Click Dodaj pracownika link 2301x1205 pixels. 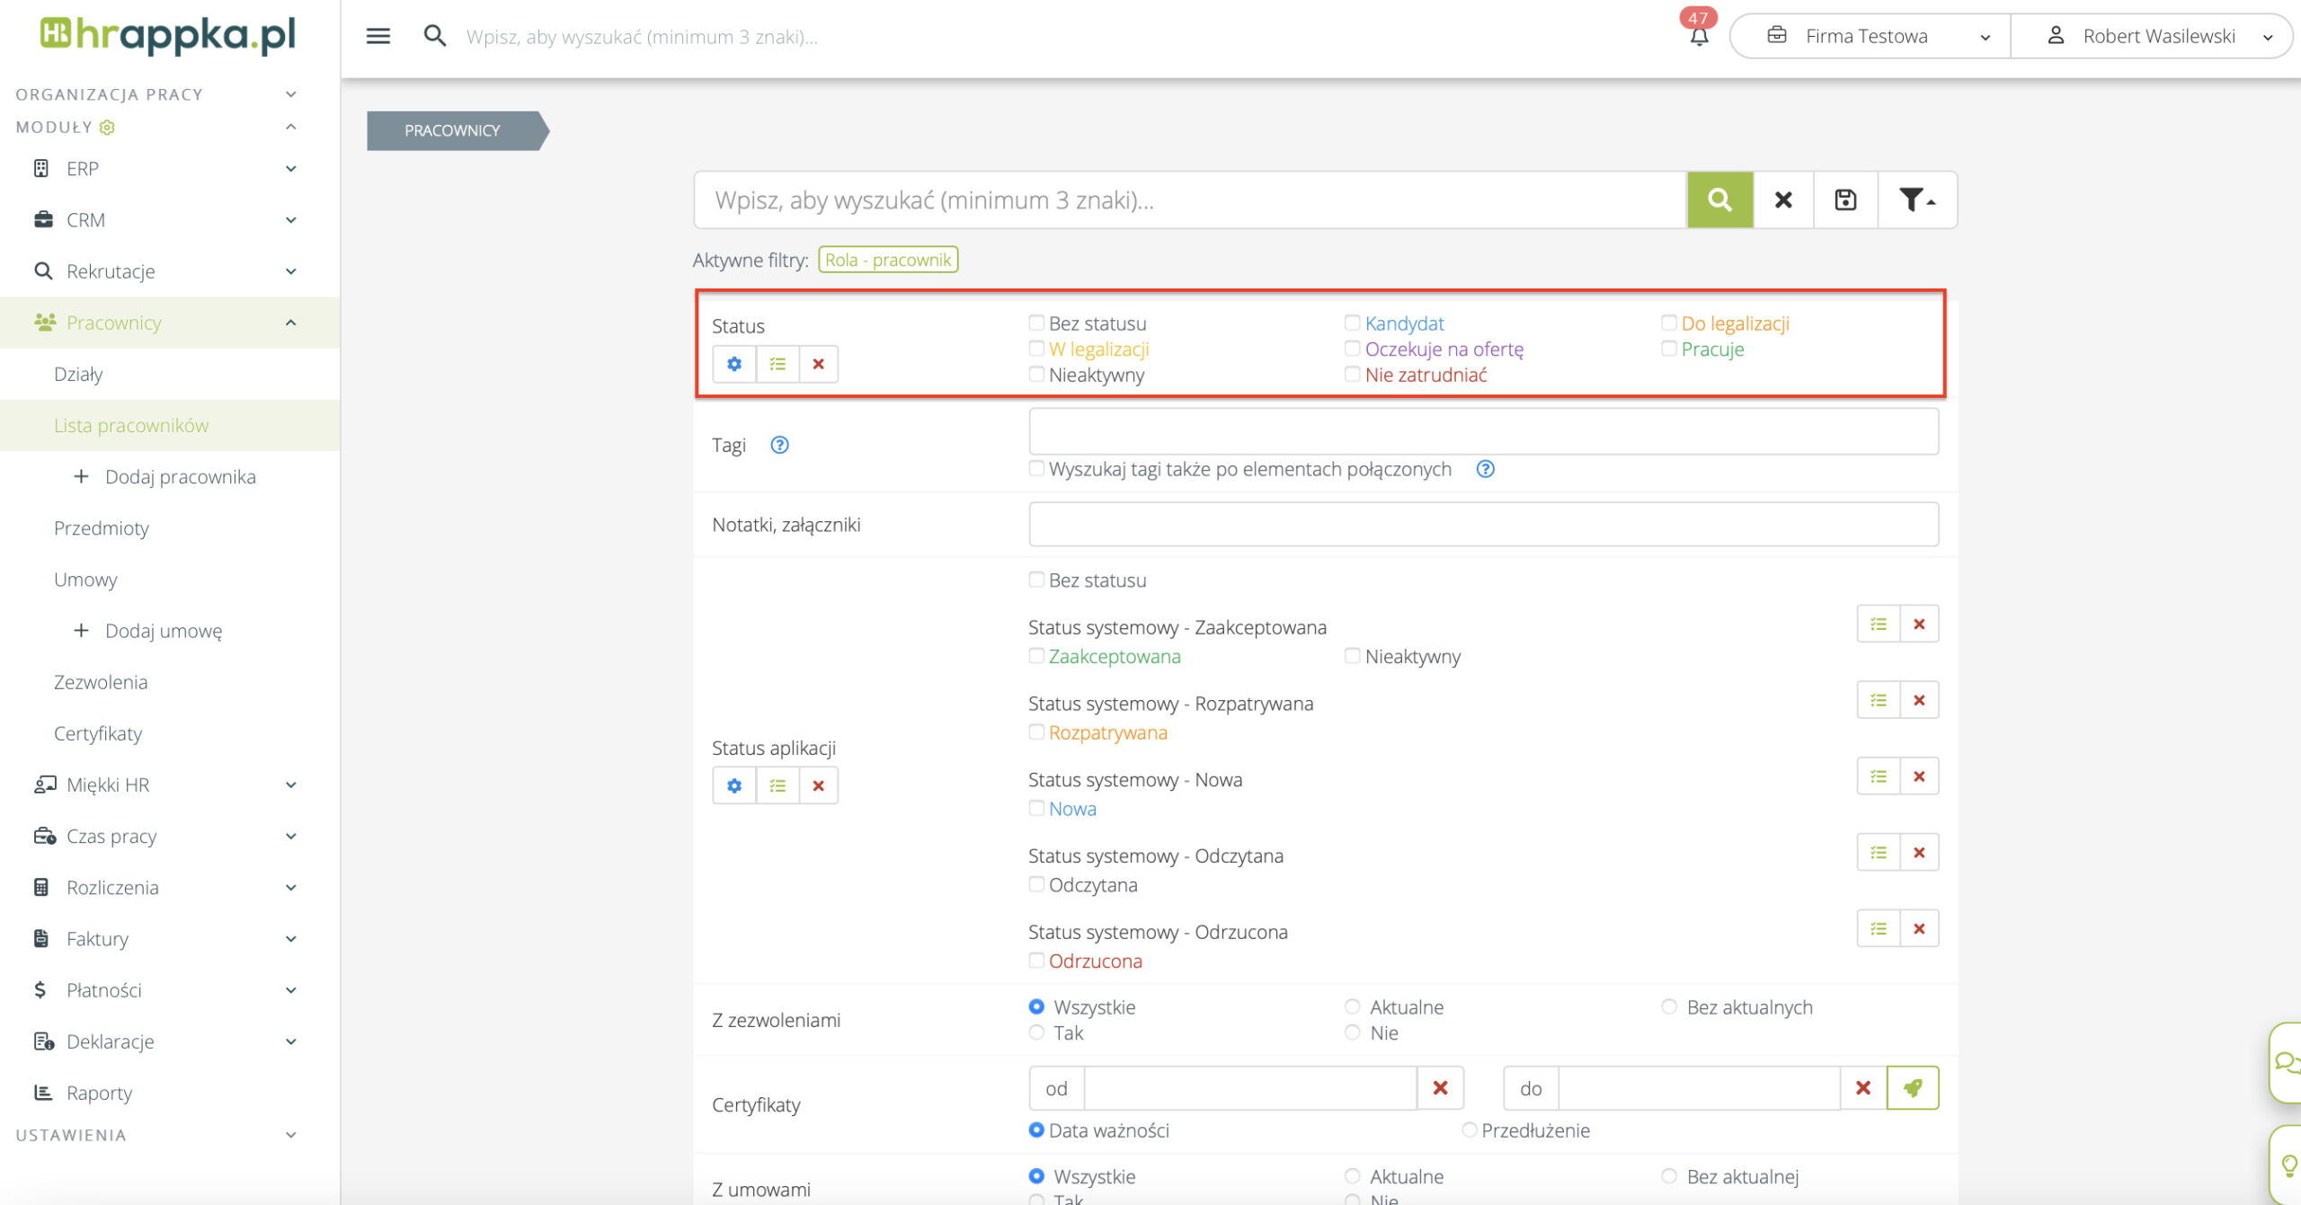pos(180,477)
